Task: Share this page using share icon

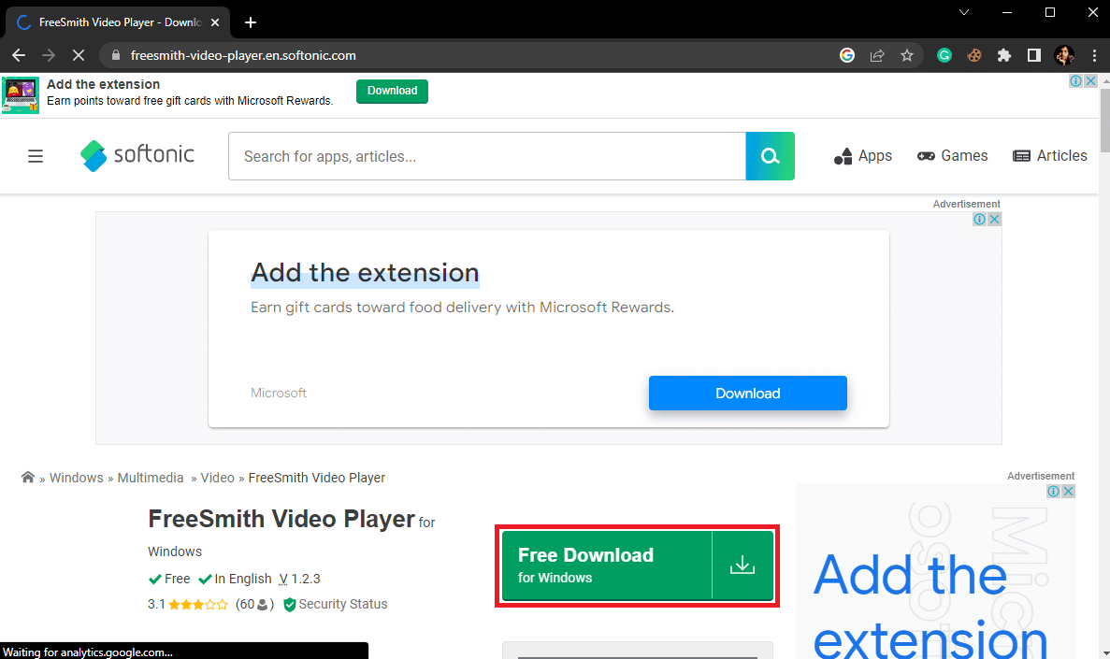Action: [x=877, y=55]
